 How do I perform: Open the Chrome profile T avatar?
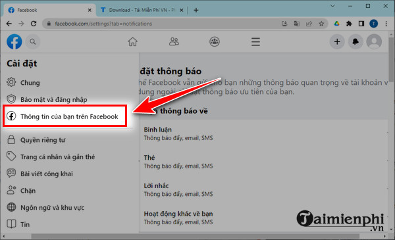373,24
